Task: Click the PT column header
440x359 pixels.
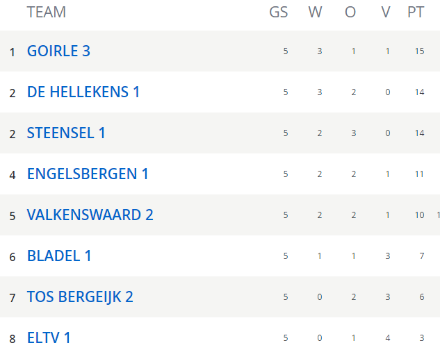Action: tap(416, 12)
